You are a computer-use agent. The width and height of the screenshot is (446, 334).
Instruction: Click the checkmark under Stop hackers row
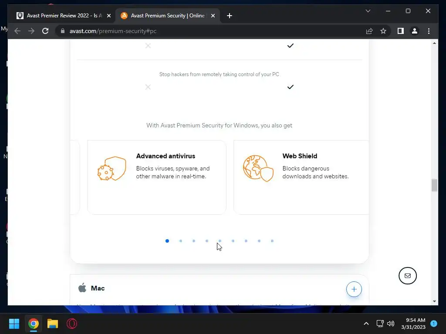(x=290, y=87)
